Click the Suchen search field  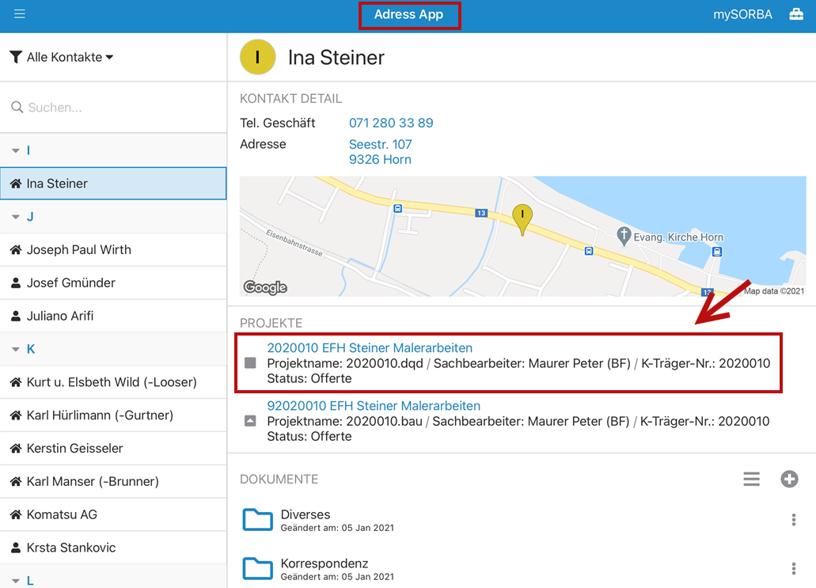click(113, 107)
